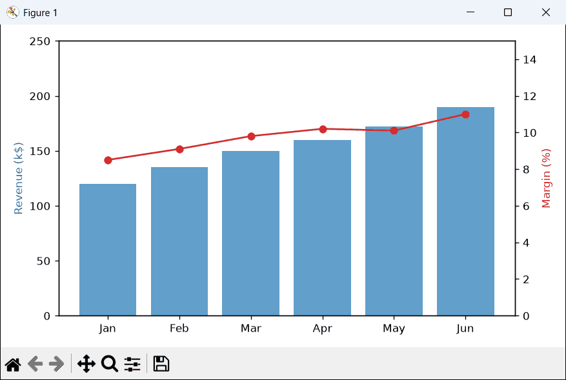Go back to the previous view arrow

35,364
